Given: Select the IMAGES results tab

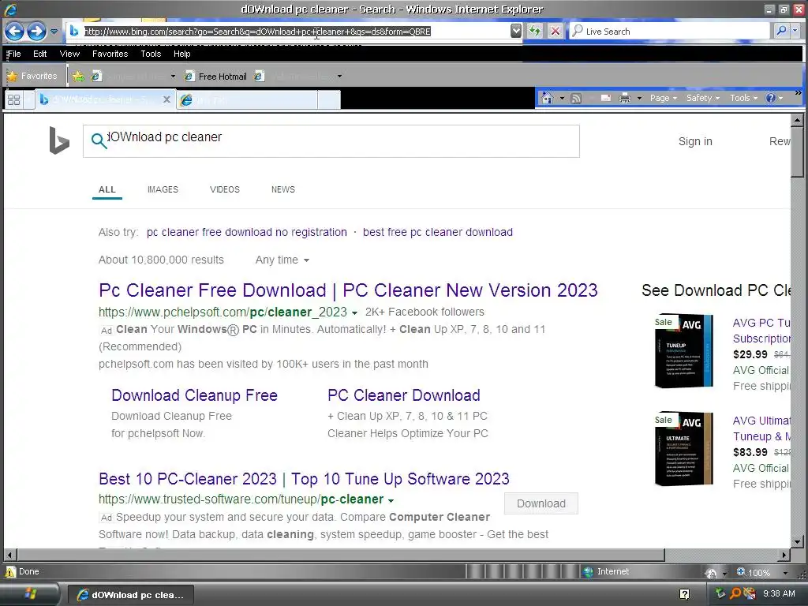Looking at the screenshot, I should tap(163, 189).
